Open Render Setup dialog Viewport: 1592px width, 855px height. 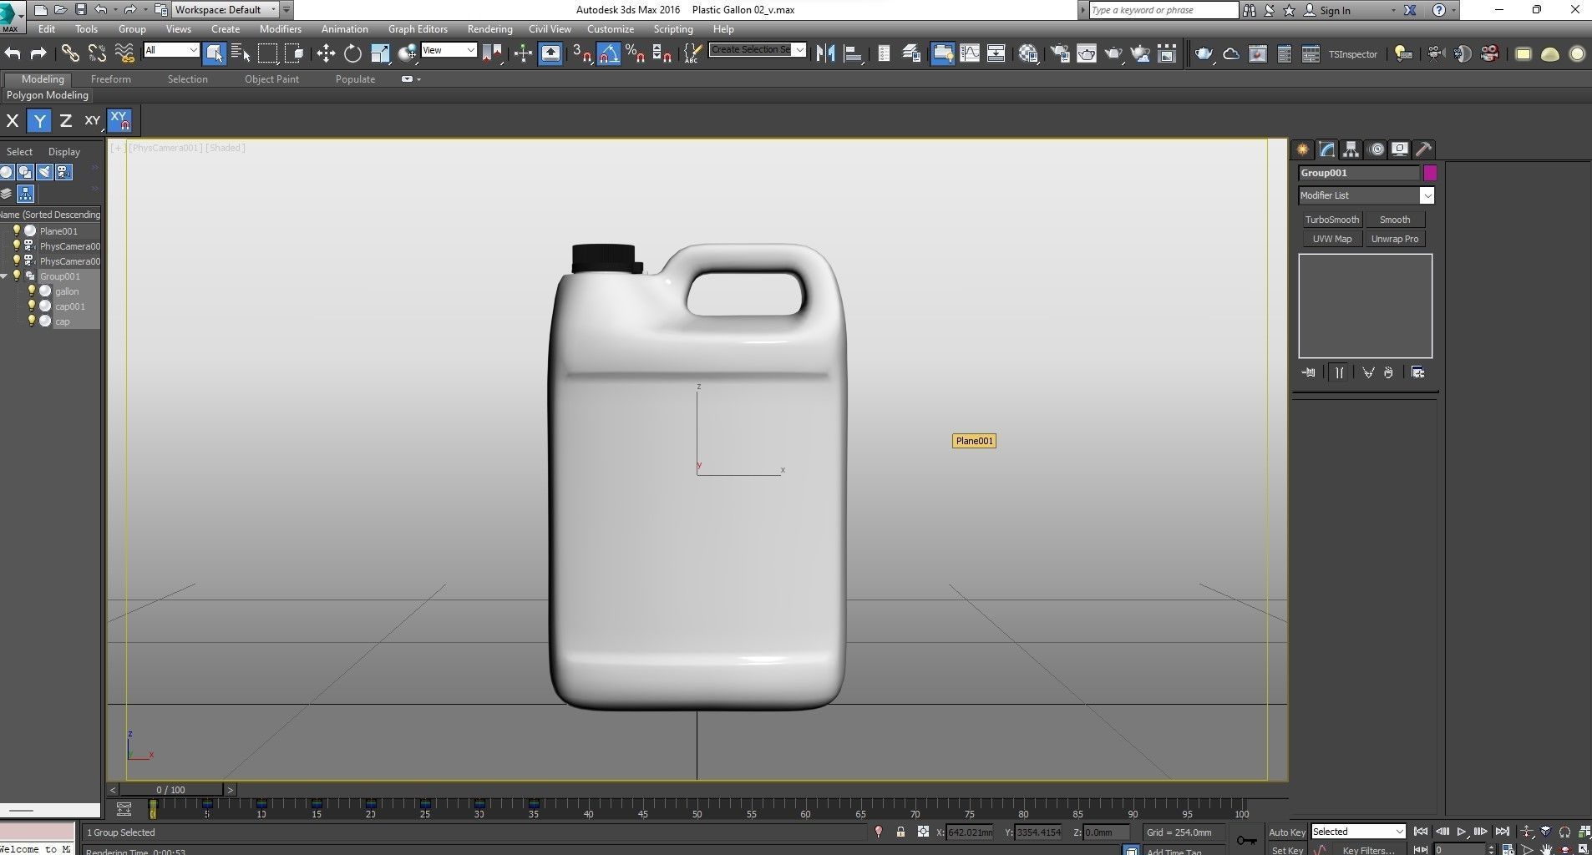point(1060,53)
